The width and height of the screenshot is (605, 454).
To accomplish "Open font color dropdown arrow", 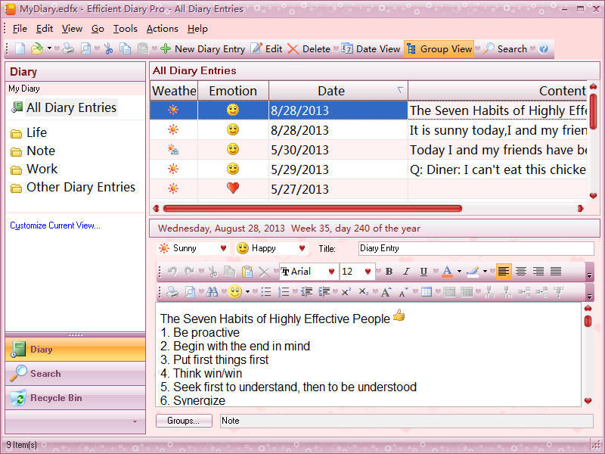I will [x=459, y=272].
